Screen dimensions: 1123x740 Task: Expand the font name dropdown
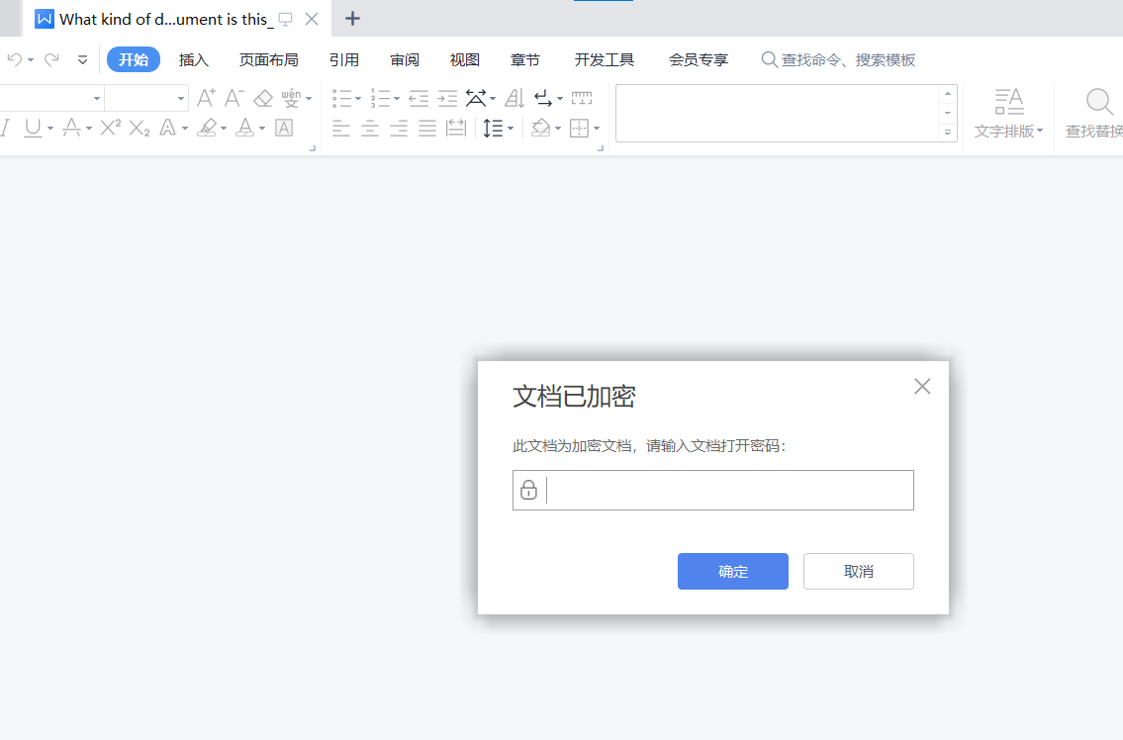tap(97, 98)
